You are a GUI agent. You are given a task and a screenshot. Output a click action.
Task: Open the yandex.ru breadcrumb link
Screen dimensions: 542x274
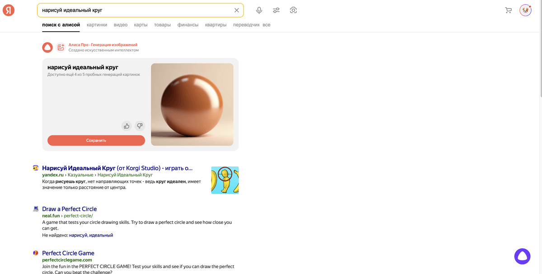click(x=52, y=175)
